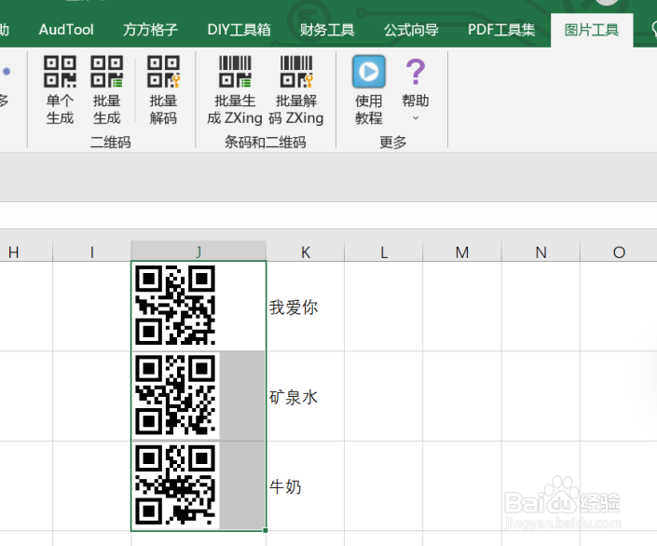Open 财务工具 ribbon tab
657x546 pixels.
pyautogui.click(x=327, y=30)
